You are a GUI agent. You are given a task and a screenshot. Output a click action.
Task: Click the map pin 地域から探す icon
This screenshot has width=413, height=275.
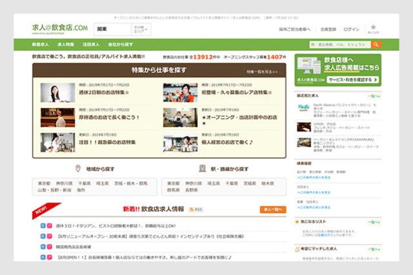pos(78,169)
